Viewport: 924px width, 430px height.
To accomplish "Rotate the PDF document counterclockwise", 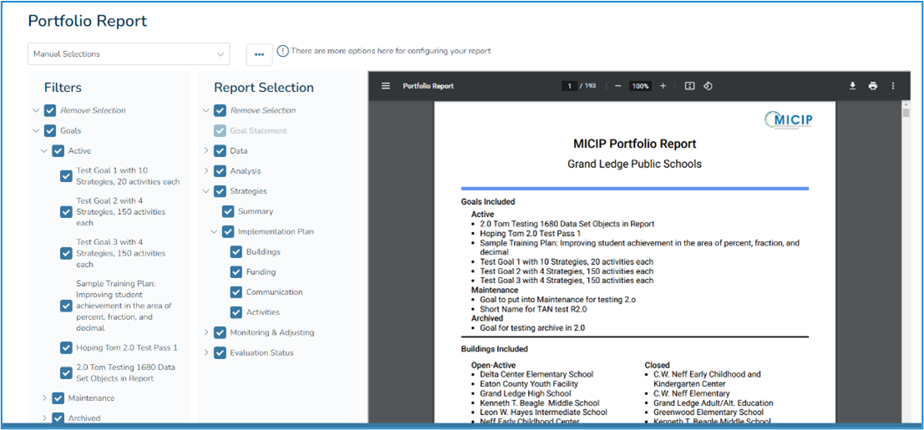I will (708, 86).
